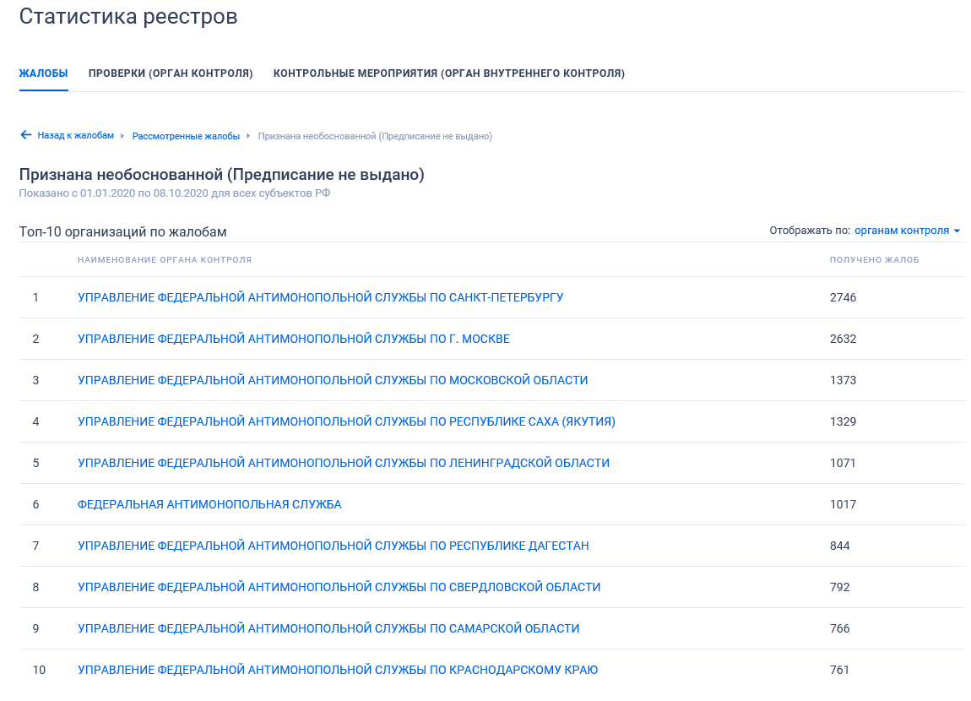Viewport: 971px width, 701px height.
Task: Click date range text 'Показано с 01.01.2020 по 08.10.2020'
Action: (x=113, y=193)
